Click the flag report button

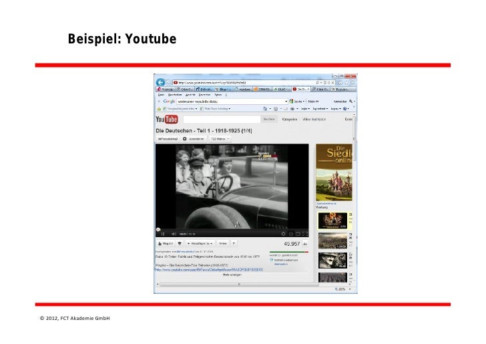click(x=234, y=244)
